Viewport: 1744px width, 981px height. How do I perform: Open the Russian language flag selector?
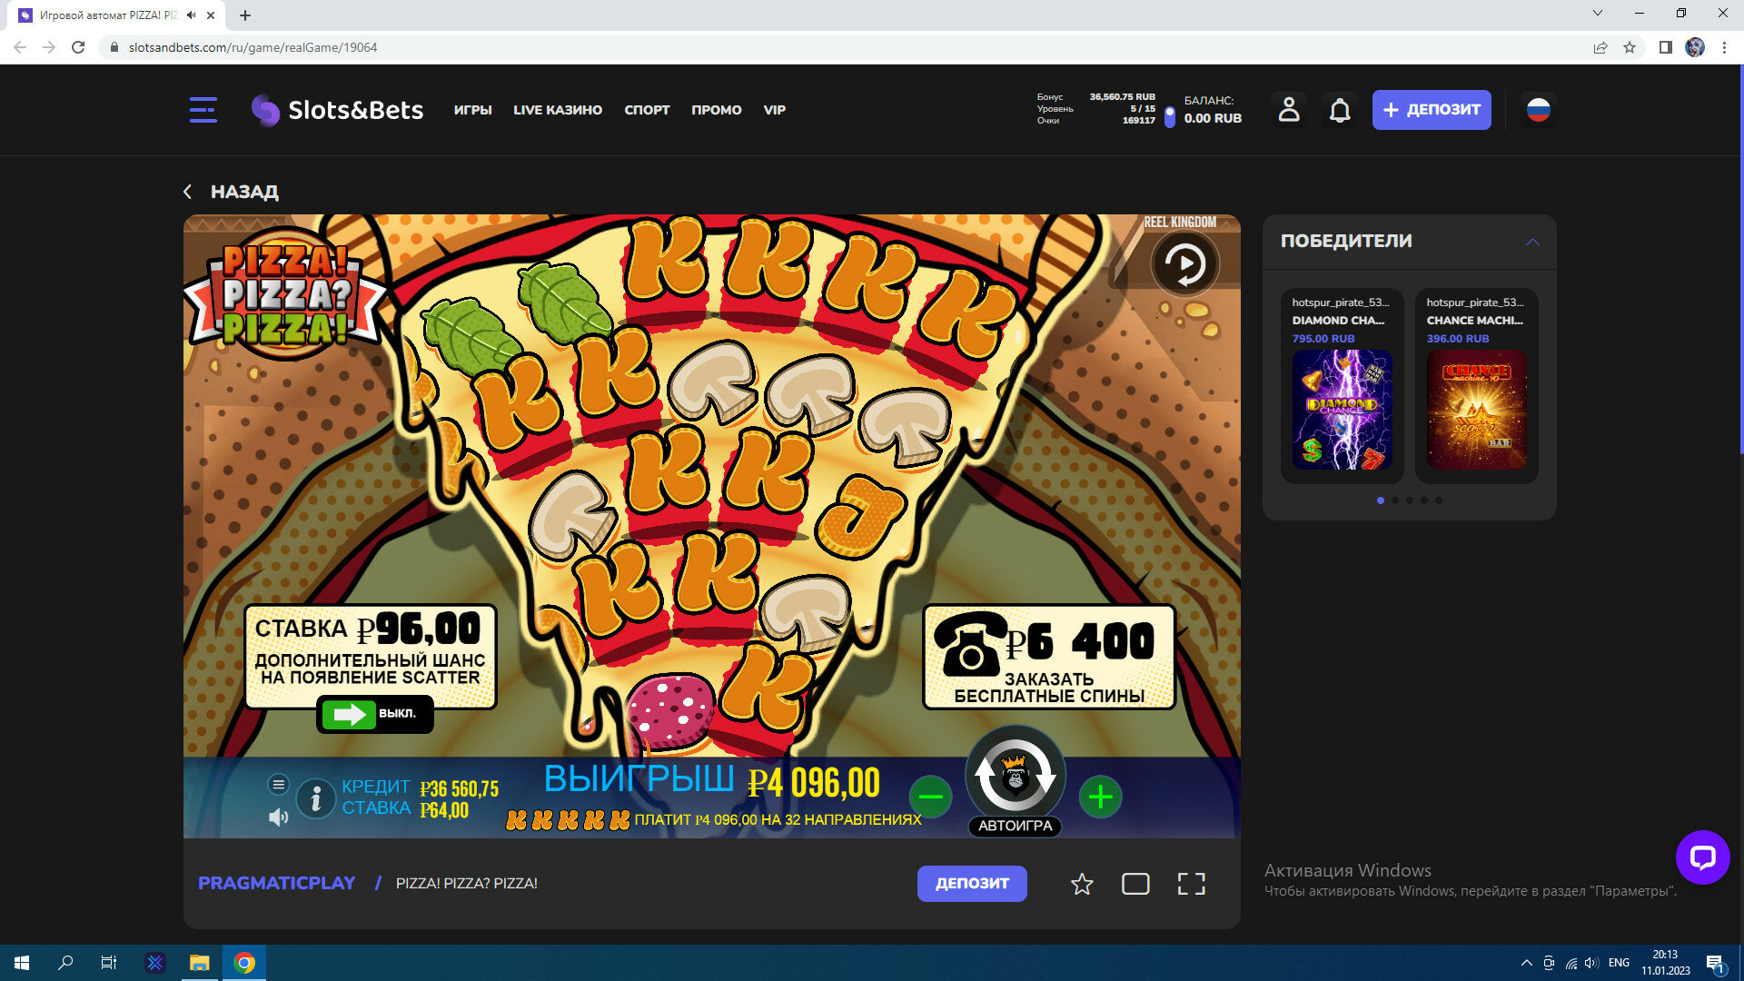click(x=1538, y=110)
